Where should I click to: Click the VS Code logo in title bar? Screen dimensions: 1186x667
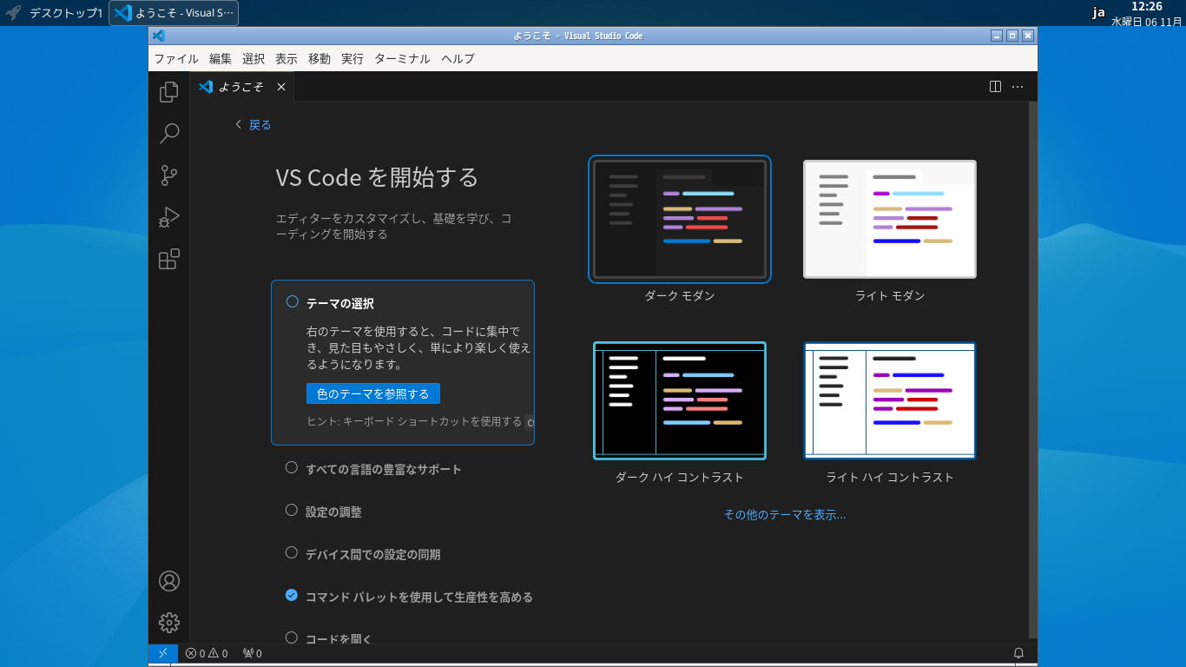click(158, 36)
